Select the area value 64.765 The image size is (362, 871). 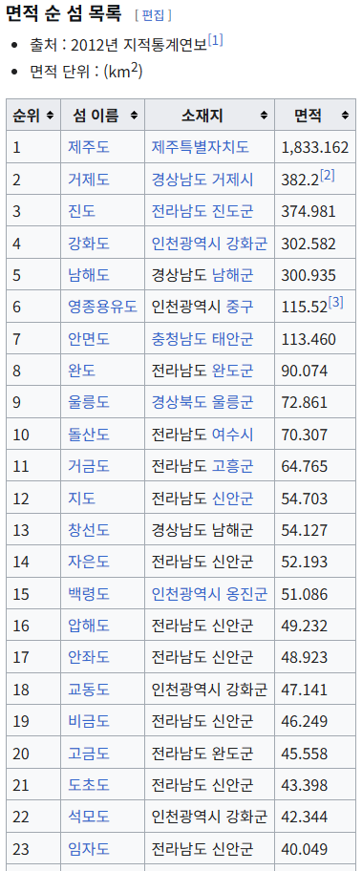coord(305,466)
